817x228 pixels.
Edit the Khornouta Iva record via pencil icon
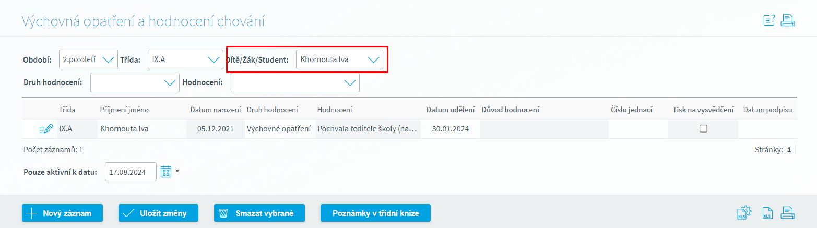[46, 129]
